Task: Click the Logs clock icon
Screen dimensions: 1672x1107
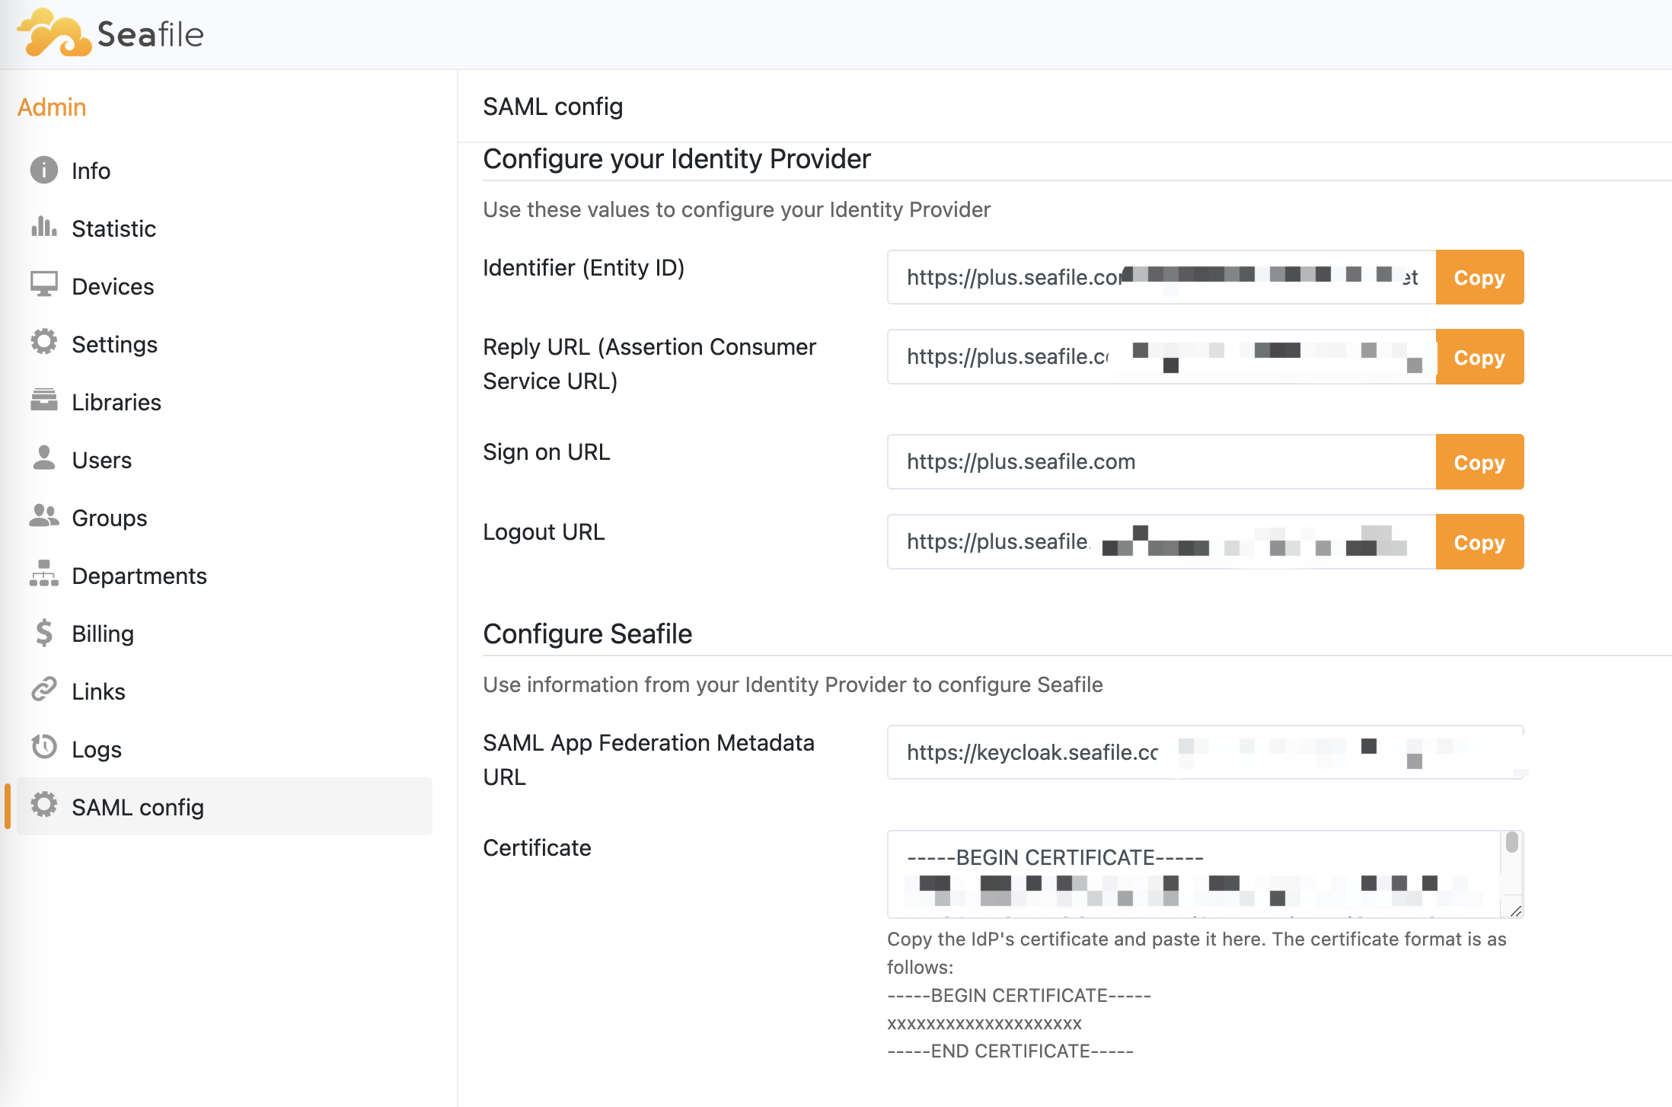Action: pyautogui.click(x=44, y=747)
